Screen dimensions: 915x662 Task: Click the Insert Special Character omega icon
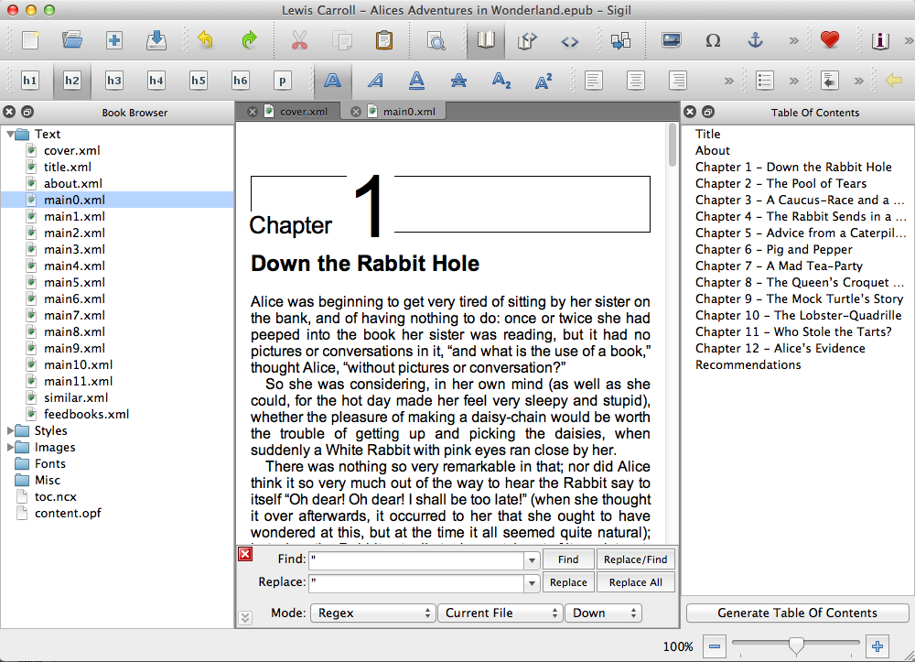713,40
